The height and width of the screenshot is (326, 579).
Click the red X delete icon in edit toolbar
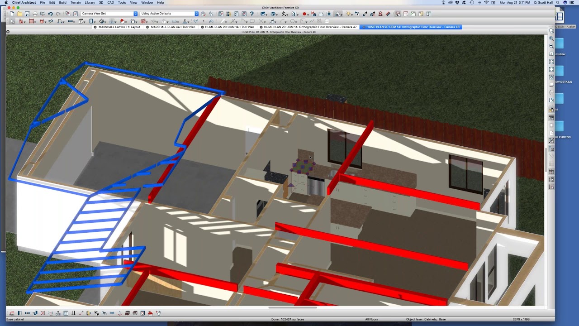[x=43, y=313]
